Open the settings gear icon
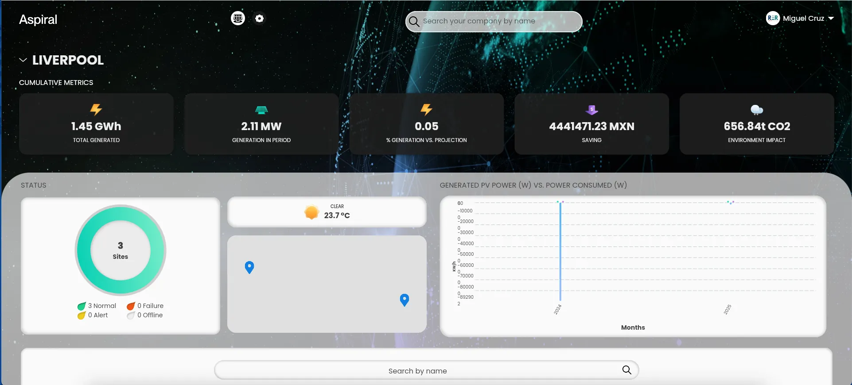The image size is (852, 385). tap(260, 18)
